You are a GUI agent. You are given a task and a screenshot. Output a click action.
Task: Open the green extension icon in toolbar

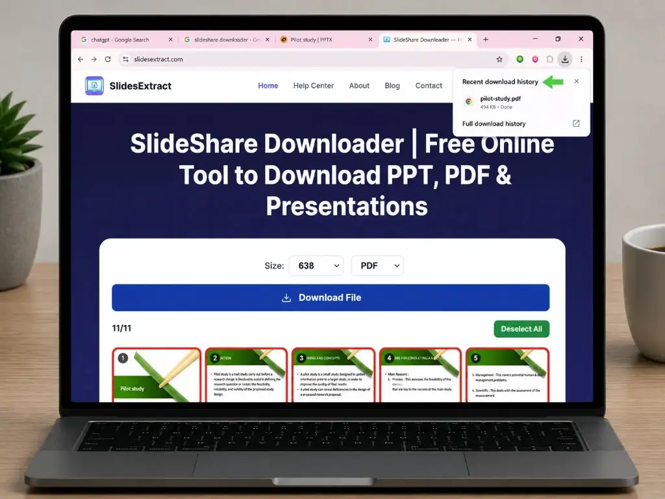click(x=520, y=59)
